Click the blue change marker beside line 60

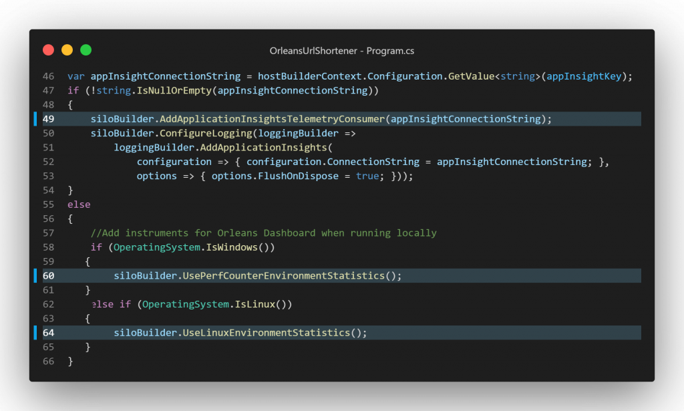tap(35, 276)
